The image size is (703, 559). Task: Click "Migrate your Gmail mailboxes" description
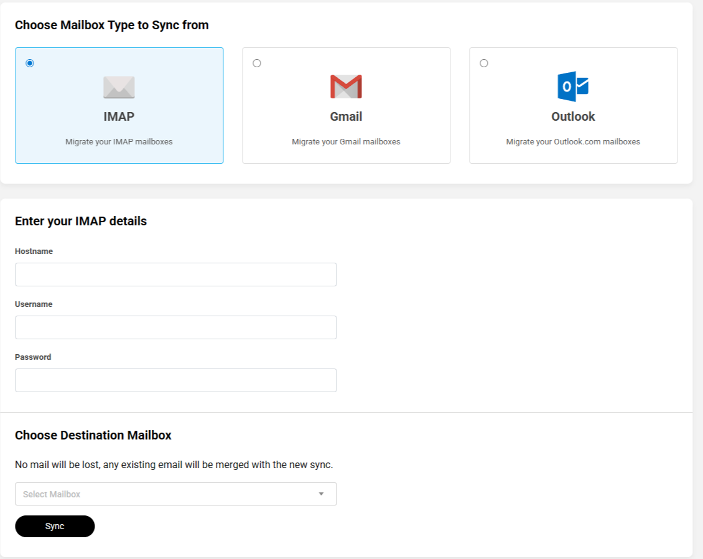[x=346, y=142]
